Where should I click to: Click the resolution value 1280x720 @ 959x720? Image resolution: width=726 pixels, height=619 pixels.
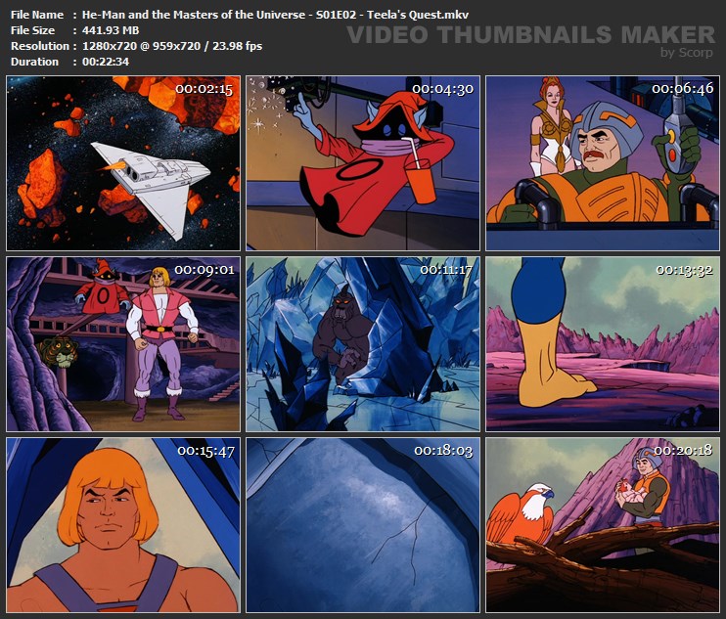pyautogui.click(x=141, y=46)
